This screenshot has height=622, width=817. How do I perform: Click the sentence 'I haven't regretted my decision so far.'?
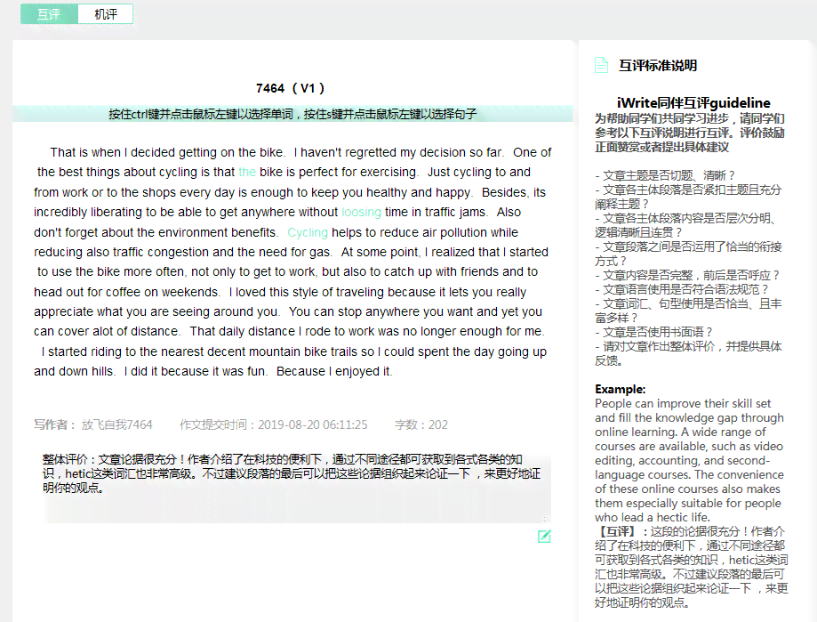[398, 152]
